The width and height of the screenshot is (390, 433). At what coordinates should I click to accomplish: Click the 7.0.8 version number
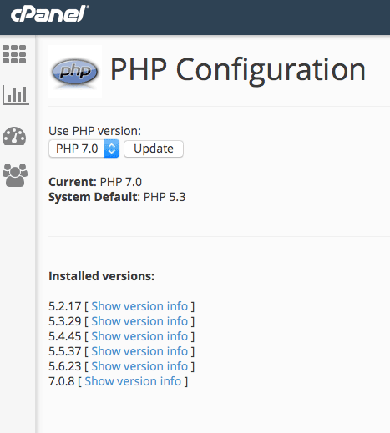coord(62,381)
